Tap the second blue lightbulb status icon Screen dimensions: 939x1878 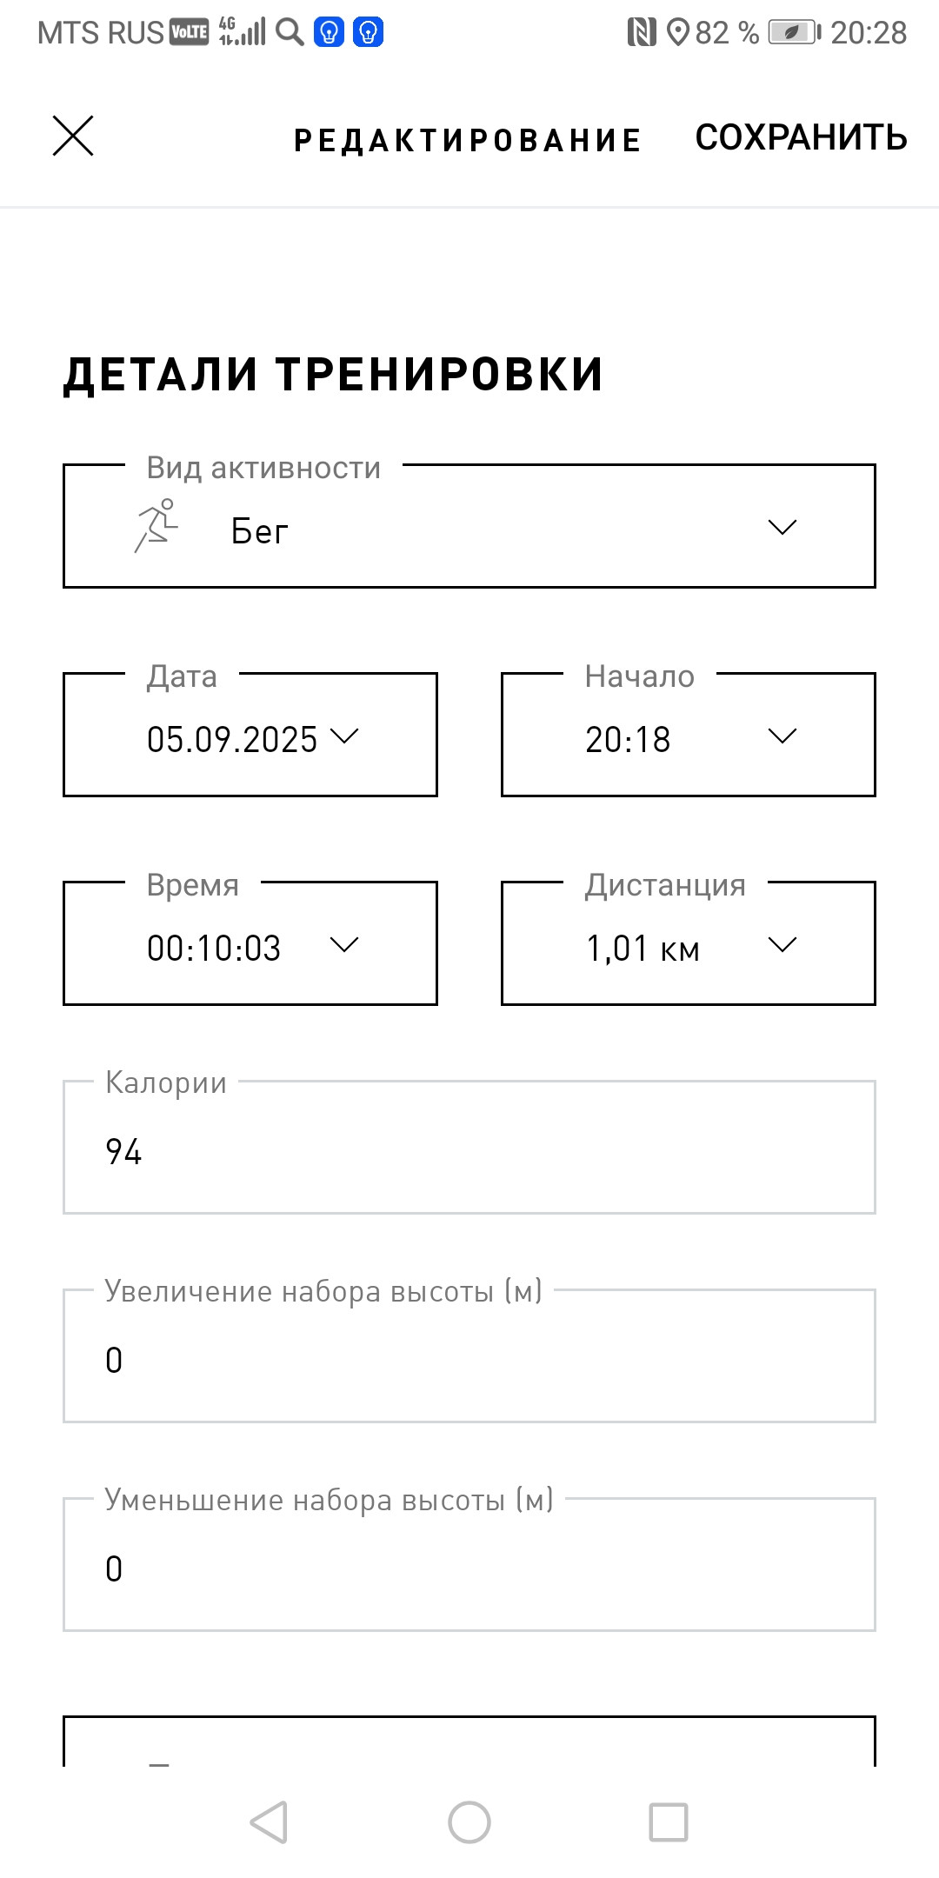click(x=369, y=32)
